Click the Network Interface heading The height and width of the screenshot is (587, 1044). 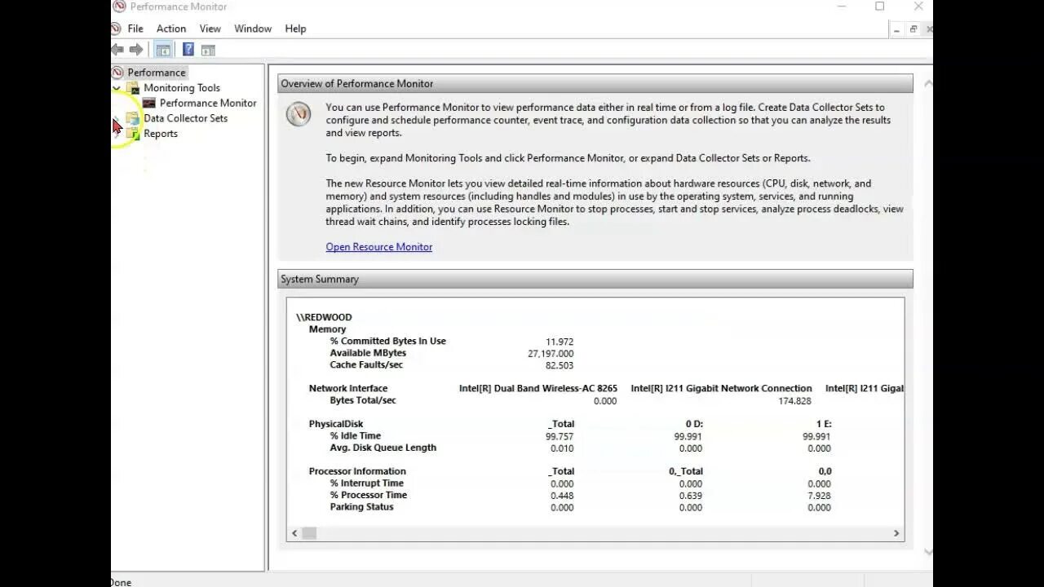point(348,388)
